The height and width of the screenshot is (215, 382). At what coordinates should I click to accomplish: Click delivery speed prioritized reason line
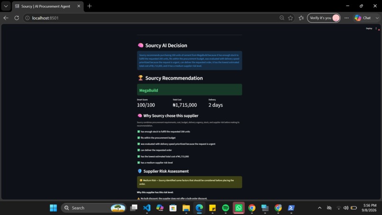(176, 144)
